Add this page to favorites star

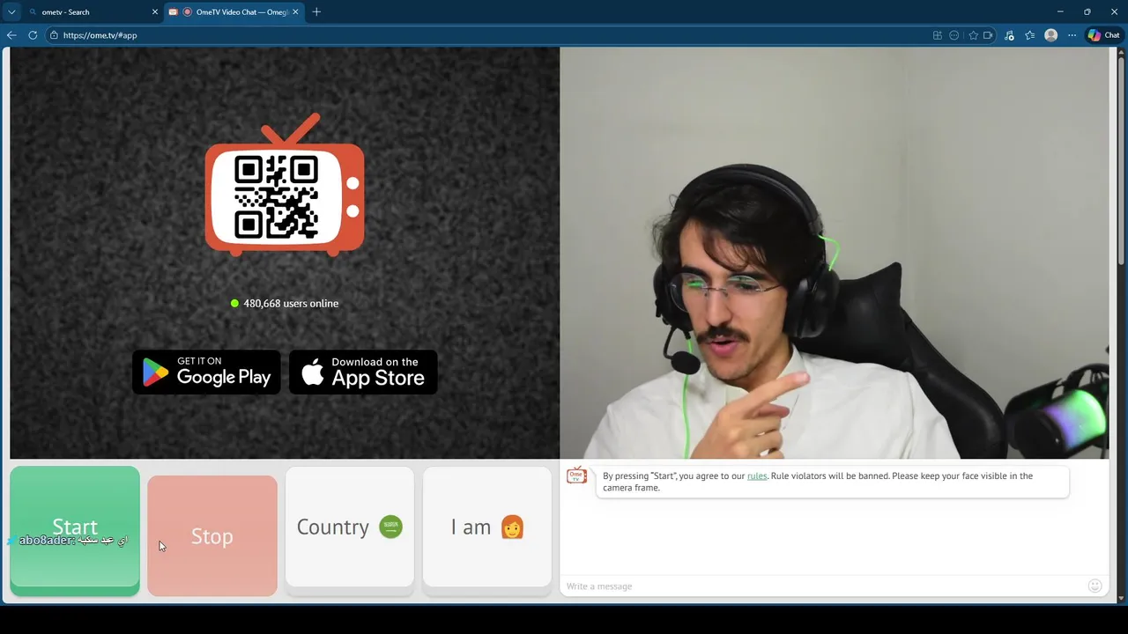tap(974, 35)
